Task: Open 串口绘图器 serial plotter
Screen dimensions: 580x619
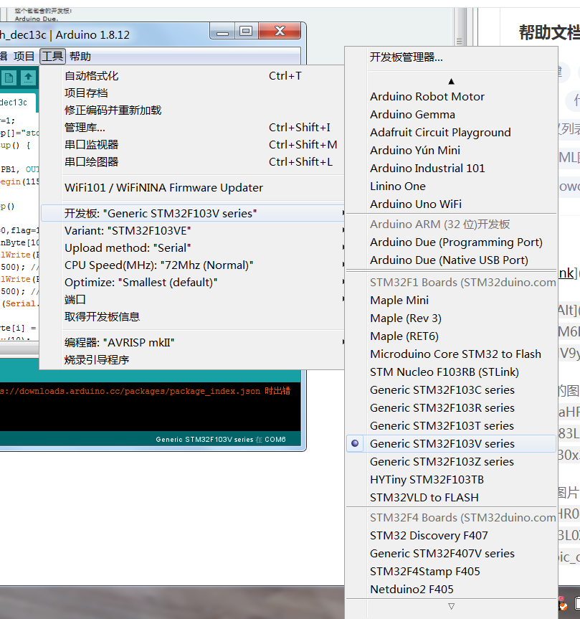Action: click(x=192, y=162)
